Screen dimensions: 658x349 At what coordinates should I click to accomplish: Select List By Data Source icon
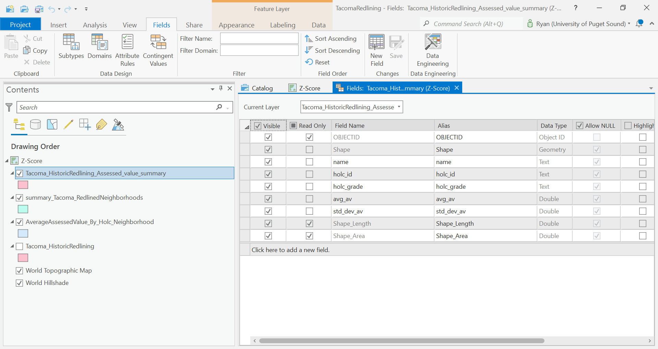click(x=36, y=124)
